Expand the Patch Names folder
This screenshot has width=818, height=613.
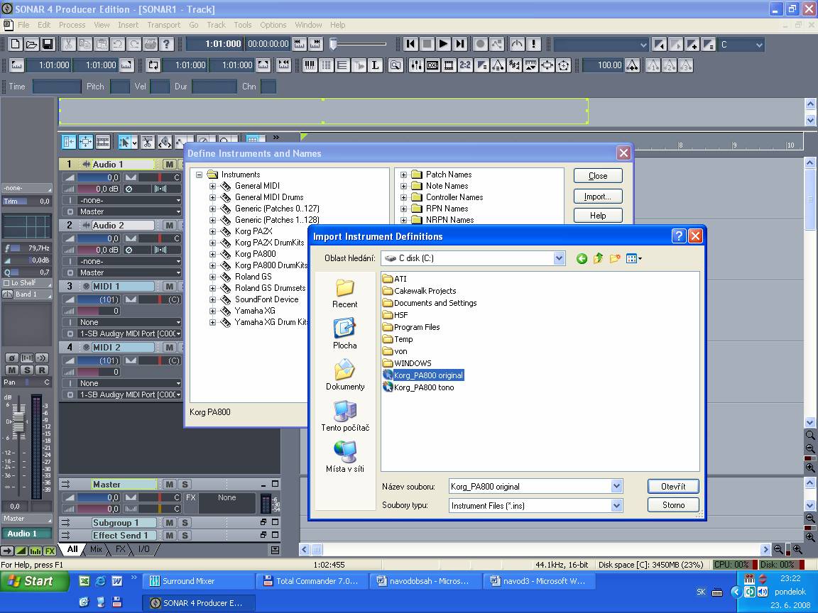tap(403, 175)
